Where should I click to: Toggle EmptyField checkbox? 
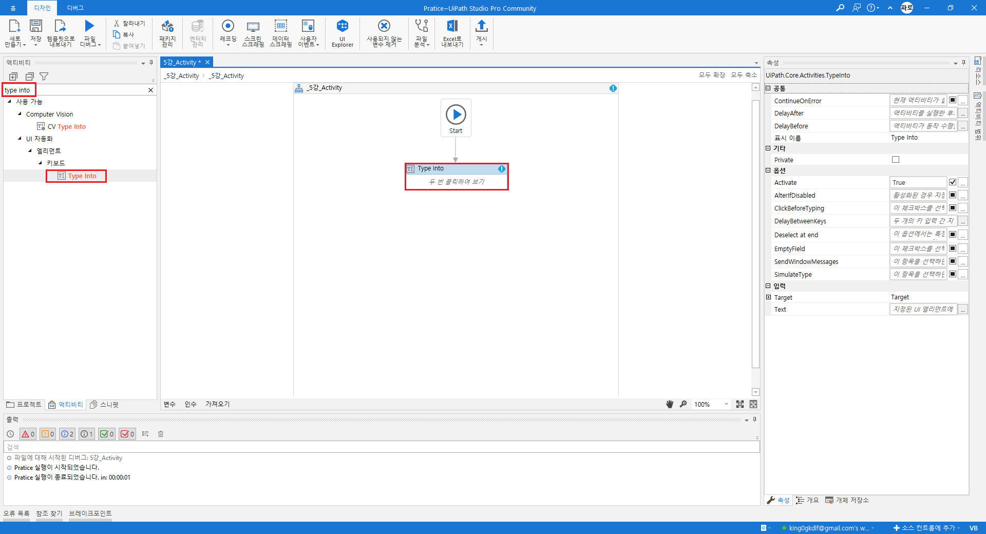[953, 249]
